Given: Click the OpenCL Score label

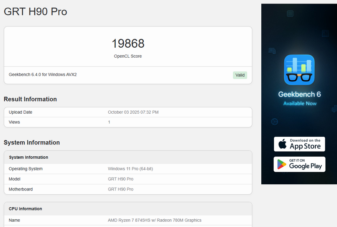Looking at the screenshot, I should coord(128,56).
